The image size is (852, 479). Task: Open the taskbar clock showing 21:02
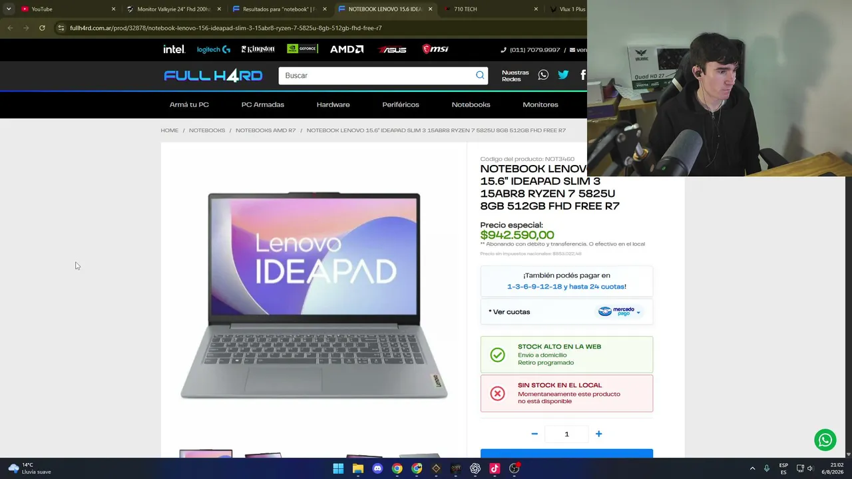(x=834, y=468)
